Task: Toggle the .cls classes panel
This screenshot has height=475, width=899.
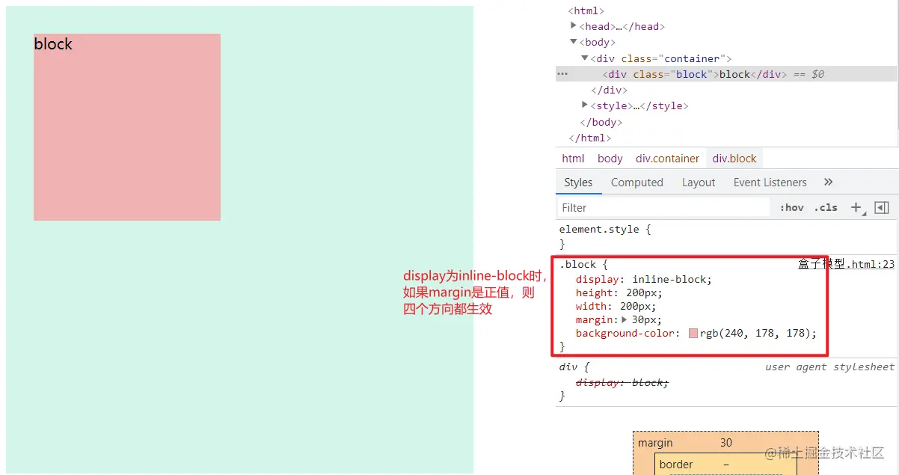Action: pos(826,207)
